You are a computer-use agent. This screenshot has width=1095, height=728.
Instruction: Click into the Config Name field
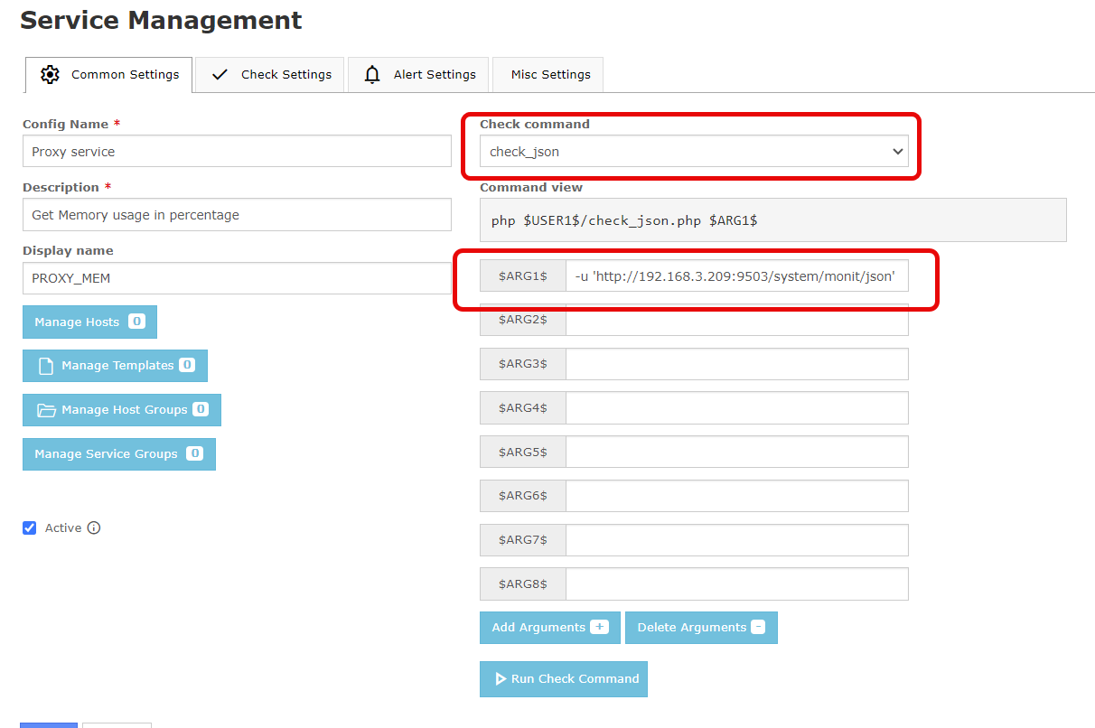(x=236, y=152)
